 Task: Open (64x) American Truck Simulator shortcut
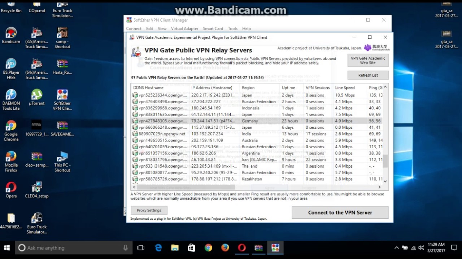[37, 69]
